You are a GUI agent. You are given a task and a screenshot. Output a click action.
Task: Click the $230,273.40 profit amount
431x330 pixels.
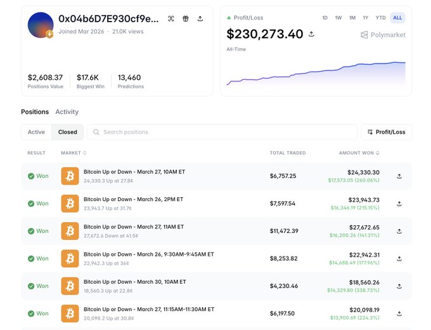(265, 34)
